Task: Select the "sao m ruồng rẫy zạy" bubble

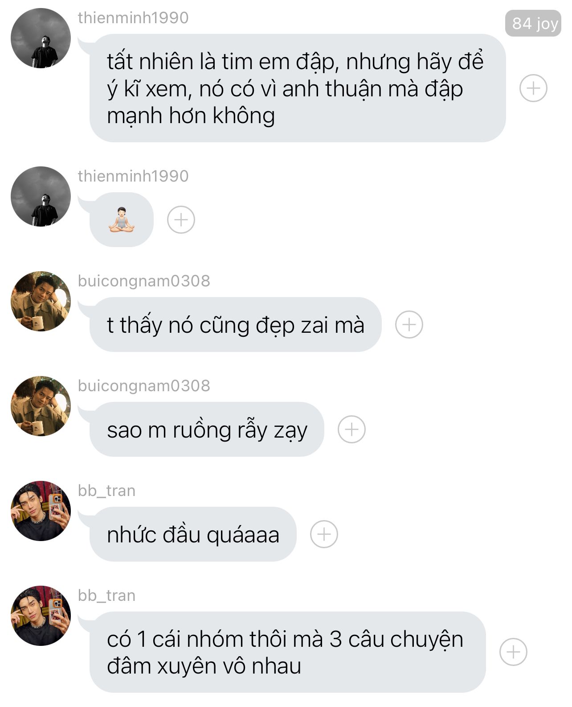Action: 206,429
